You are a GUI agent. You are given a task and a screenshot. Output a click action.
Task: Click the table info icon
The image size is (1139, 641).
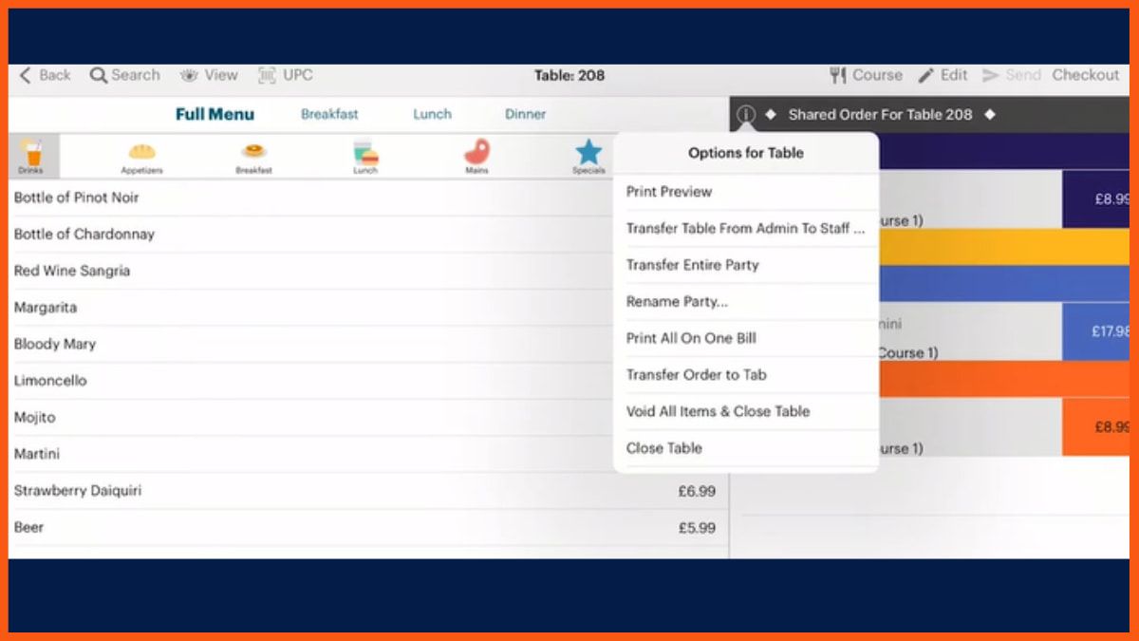(746, 114)
